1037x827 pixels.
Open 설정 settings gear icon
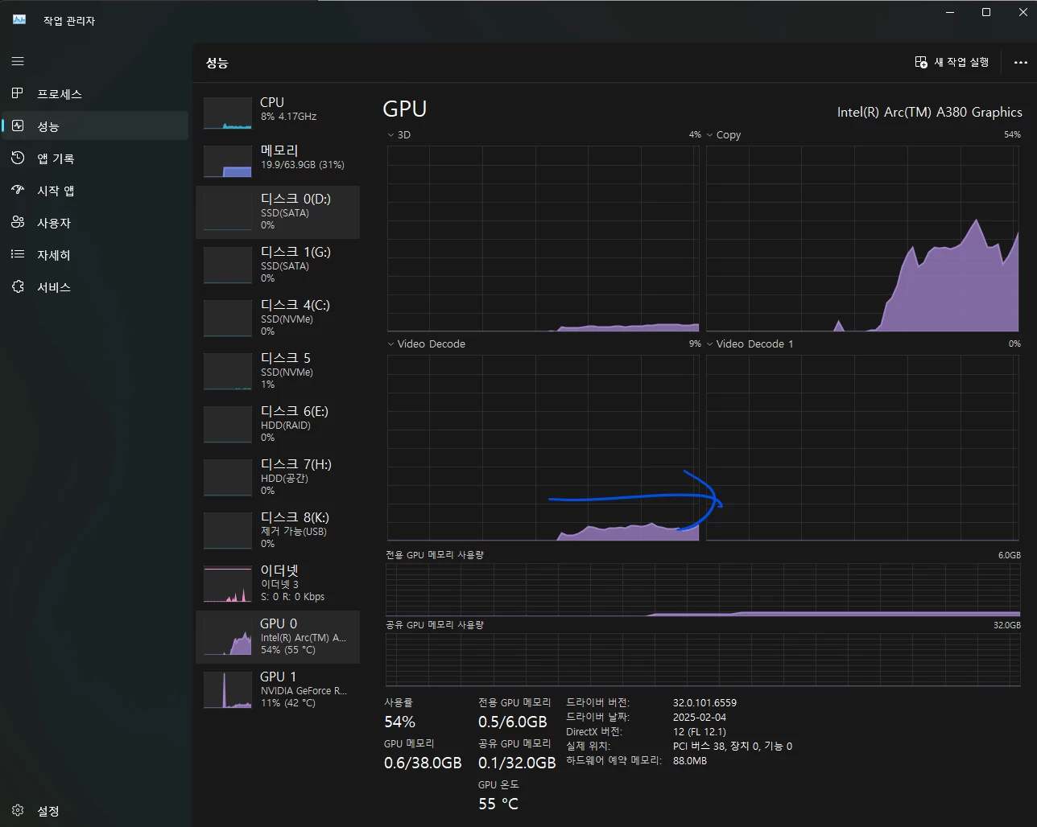click(18, 810)
